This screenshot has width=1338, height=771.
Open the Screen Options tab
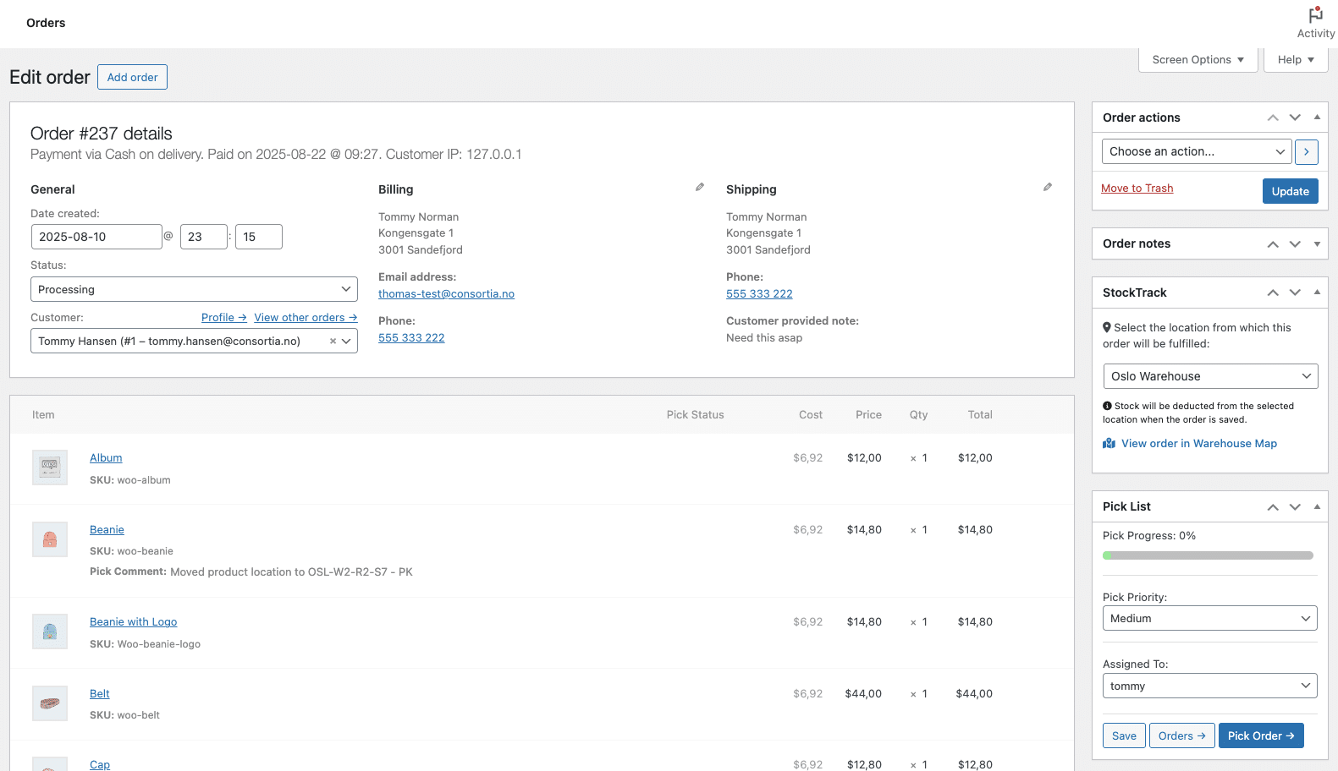[1198, 60]
